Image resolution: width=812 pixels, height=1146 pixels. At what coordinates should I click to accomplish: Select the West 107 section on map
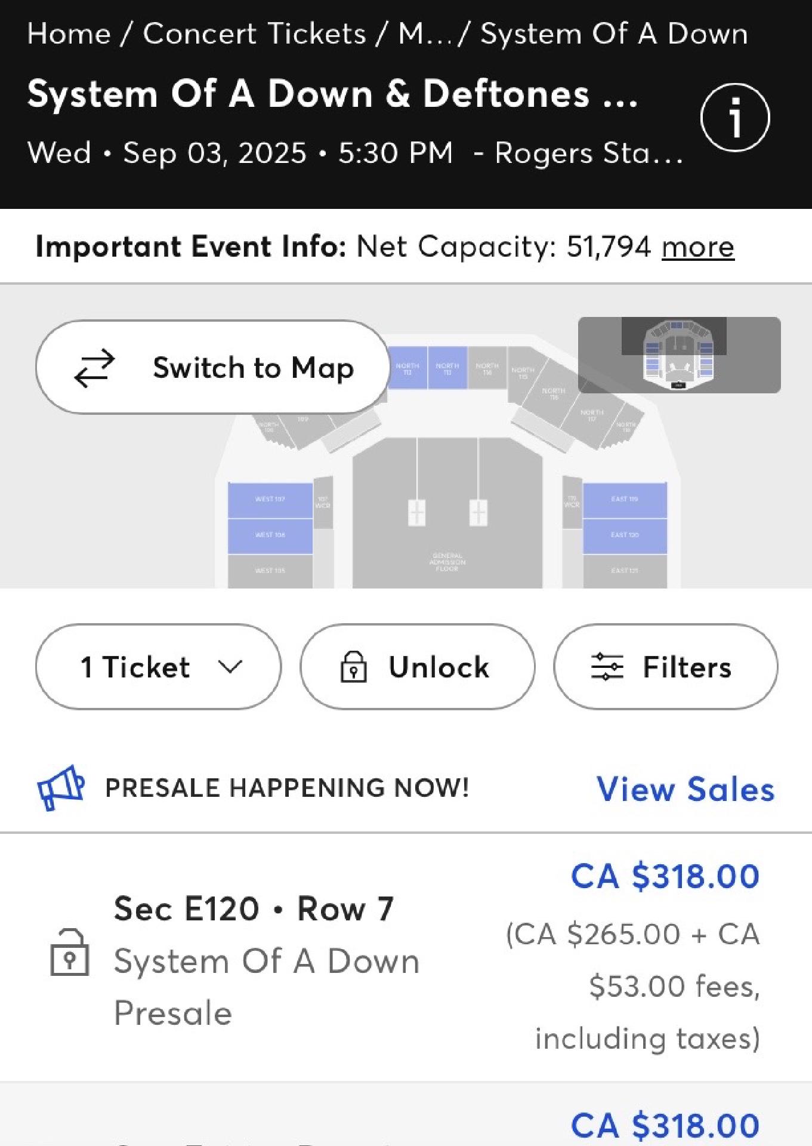click(270, 500)
